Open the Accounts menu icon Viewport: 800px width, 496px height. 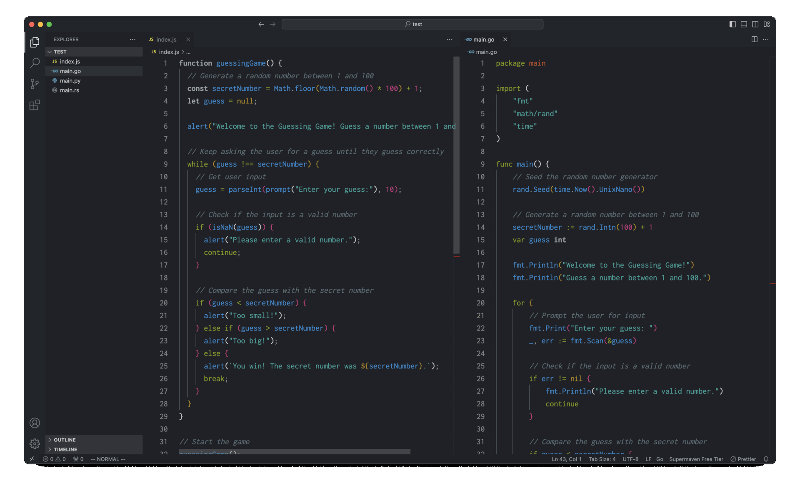(x=35, y=423)
